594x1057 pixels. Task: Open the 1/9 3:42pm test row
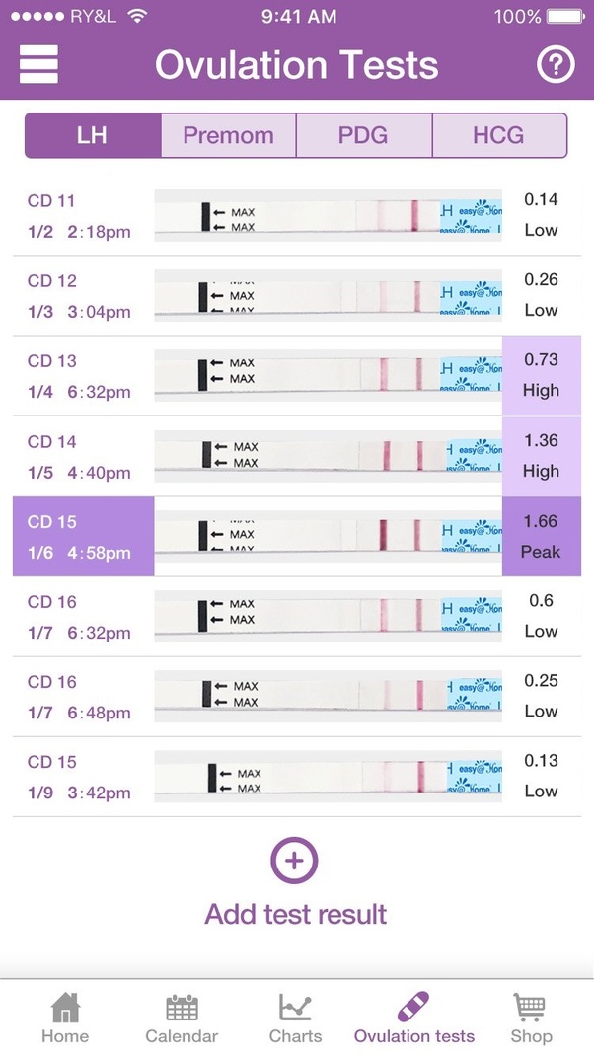[x=297, y=778]
